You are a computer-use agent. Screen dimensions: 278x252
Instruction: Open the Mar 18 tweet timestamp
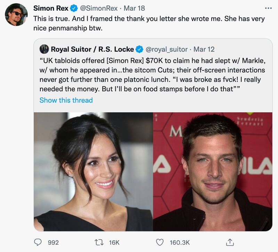tap(134, 8)
